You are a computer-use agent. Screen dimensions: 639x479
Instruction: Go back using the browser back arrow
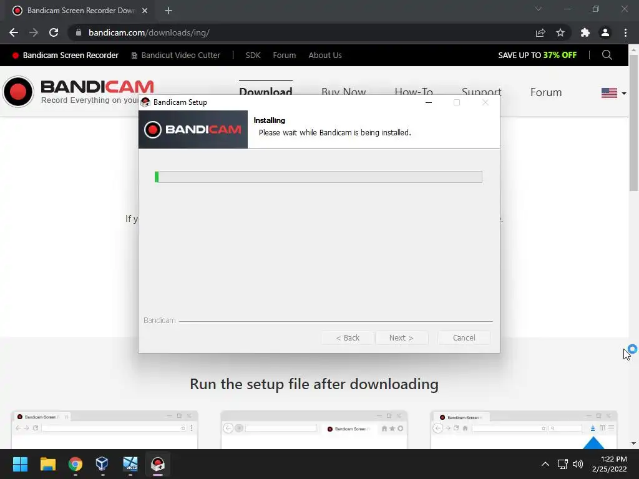14,32
